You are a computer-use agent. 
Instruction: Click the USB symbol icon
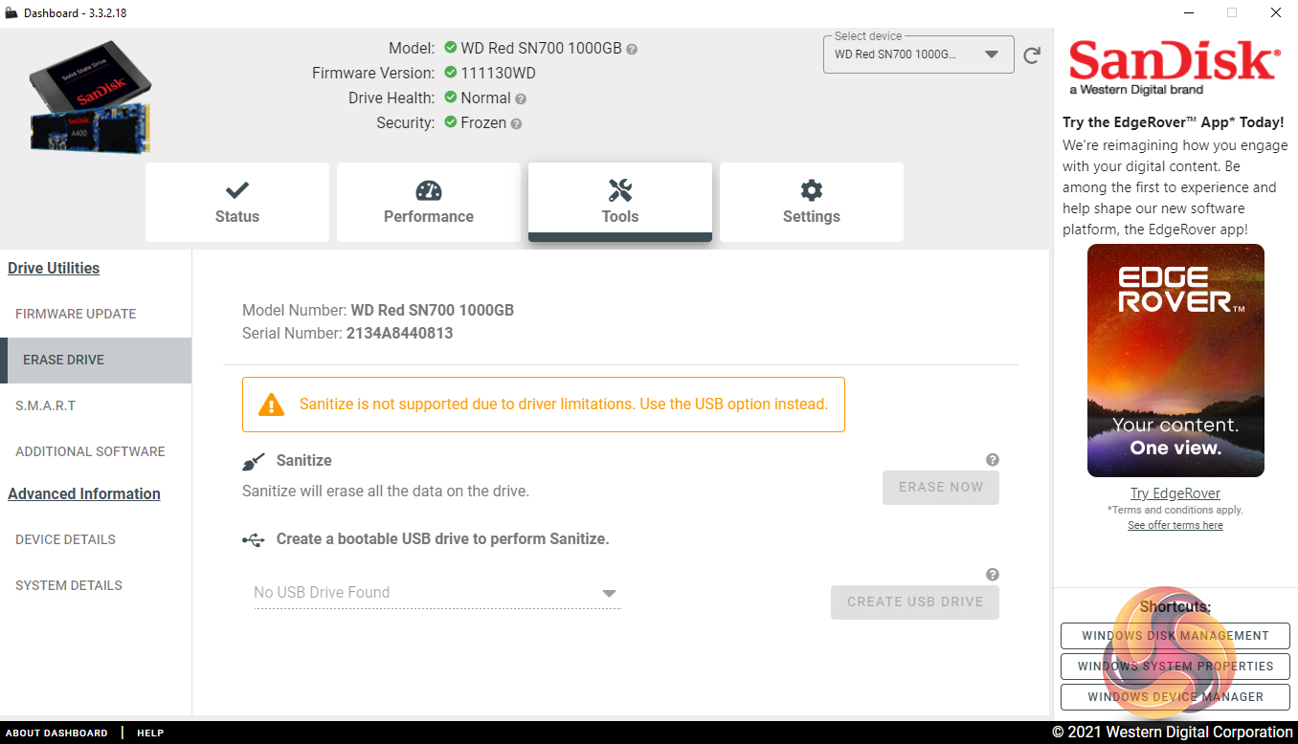(254, 539)
